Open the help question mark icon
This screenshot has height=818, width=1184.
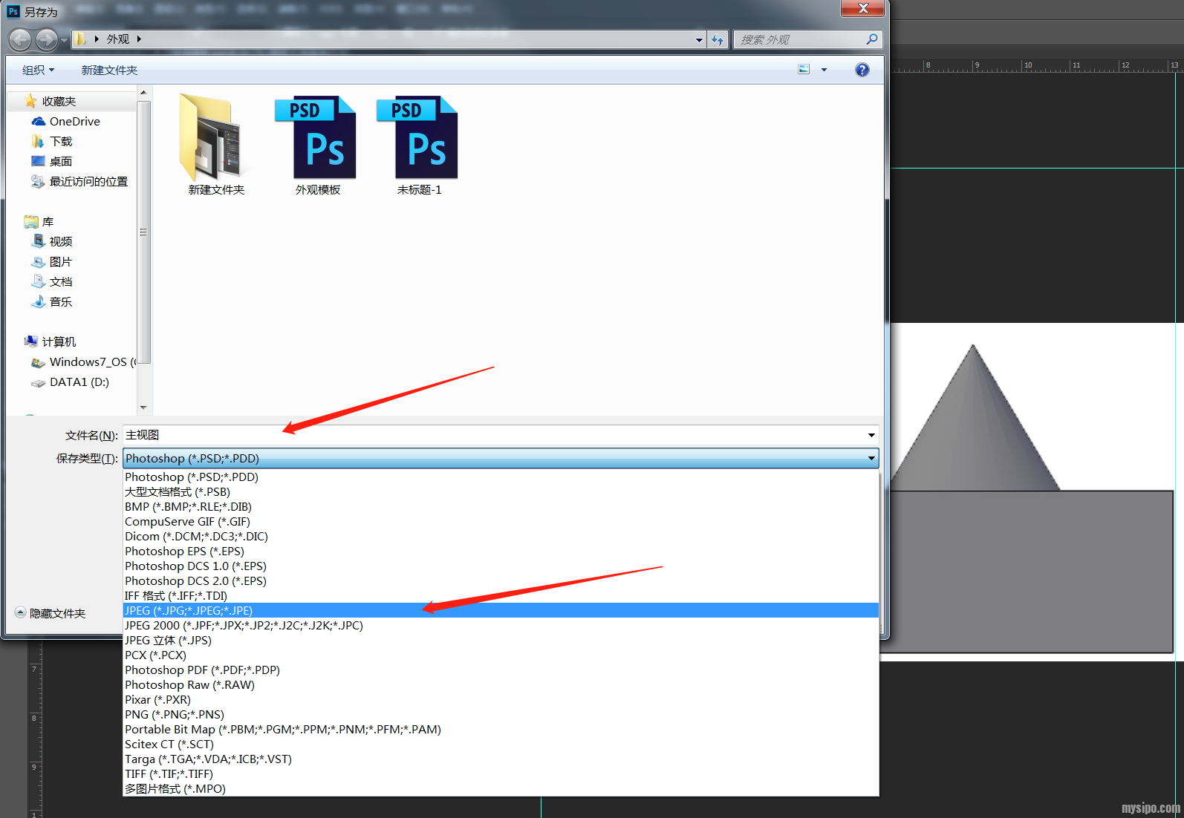862,70
